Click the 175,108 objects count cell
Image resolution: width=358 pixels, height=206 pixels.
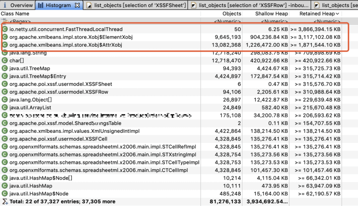coord(230,115)
